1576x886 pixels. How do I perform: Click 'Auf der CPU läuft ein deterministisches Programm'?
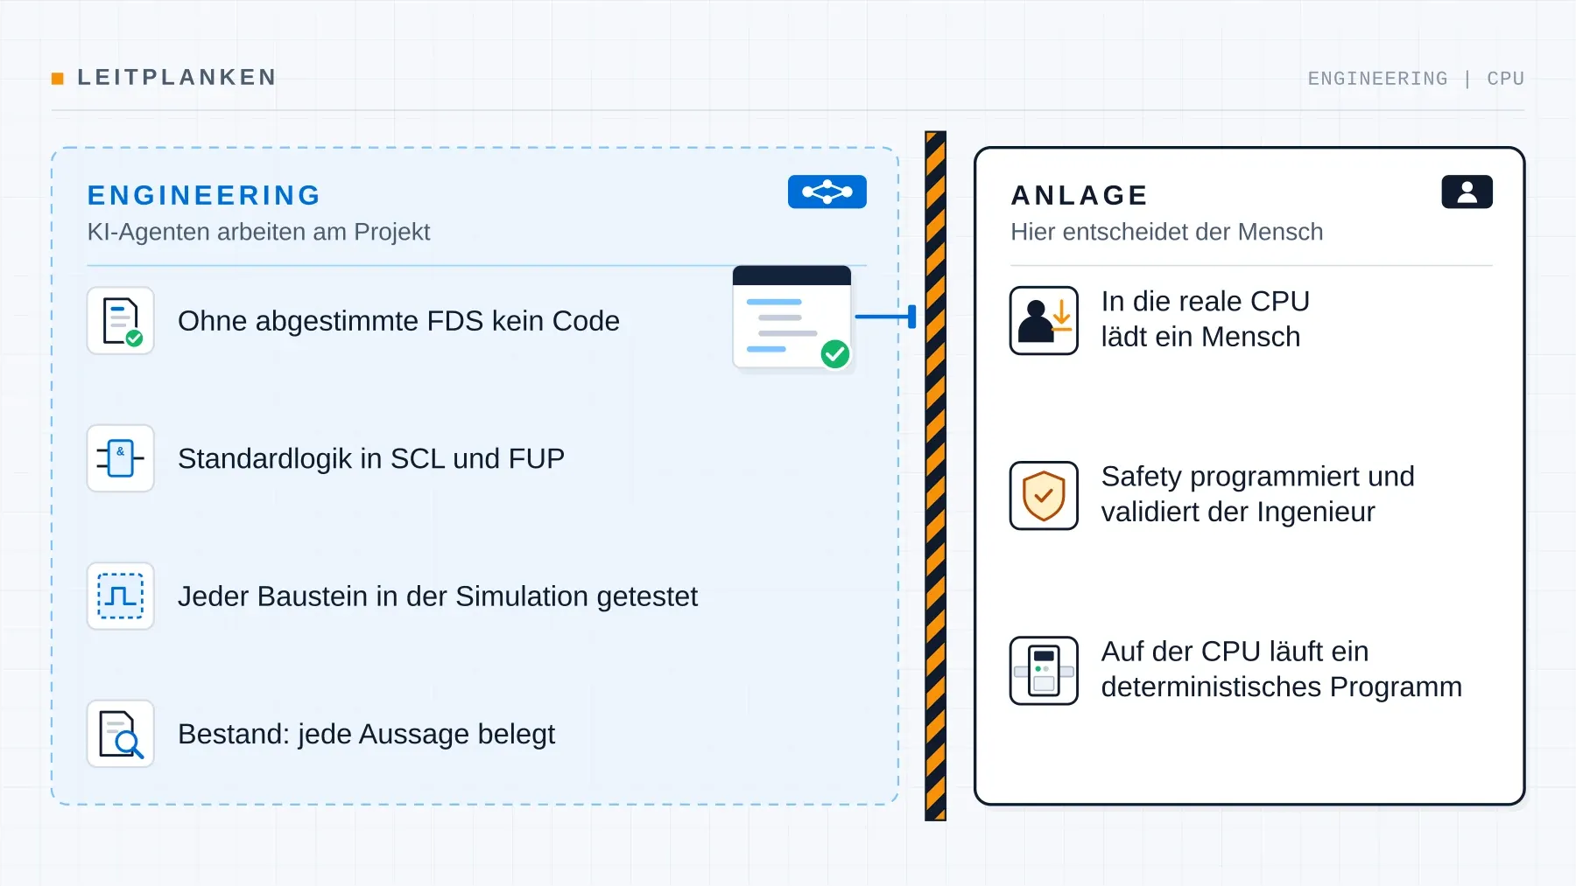[x=1281, y=669]
